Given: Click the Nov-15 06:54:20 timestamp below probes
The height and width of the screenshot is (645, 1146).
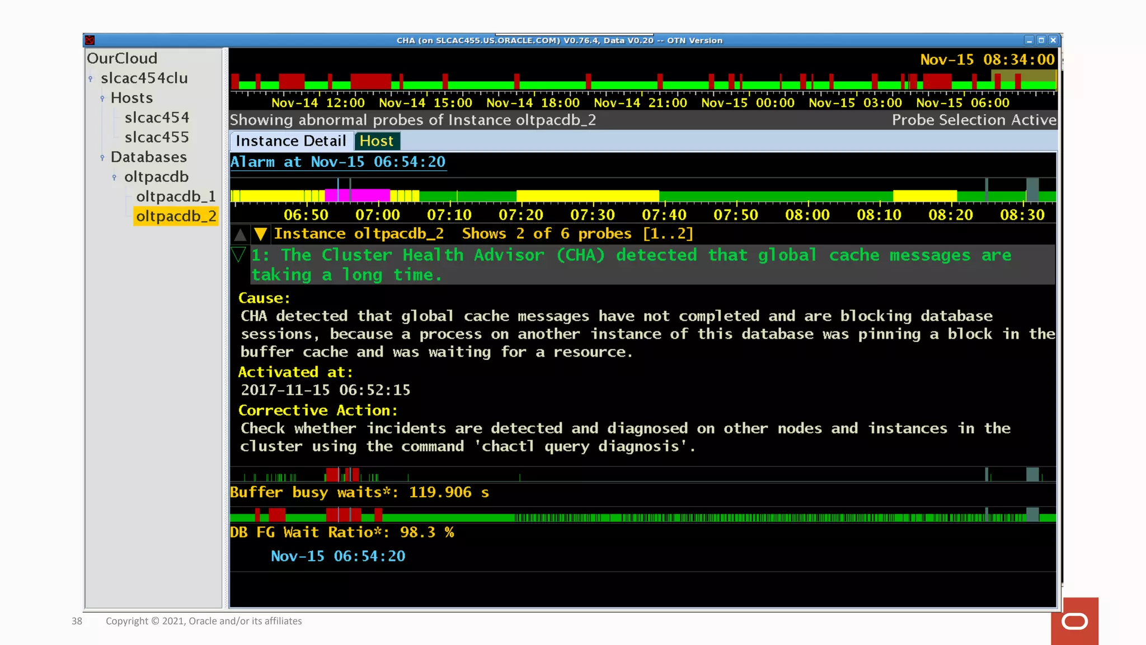Looking at the screenshot, I should (x=338, y=557).
